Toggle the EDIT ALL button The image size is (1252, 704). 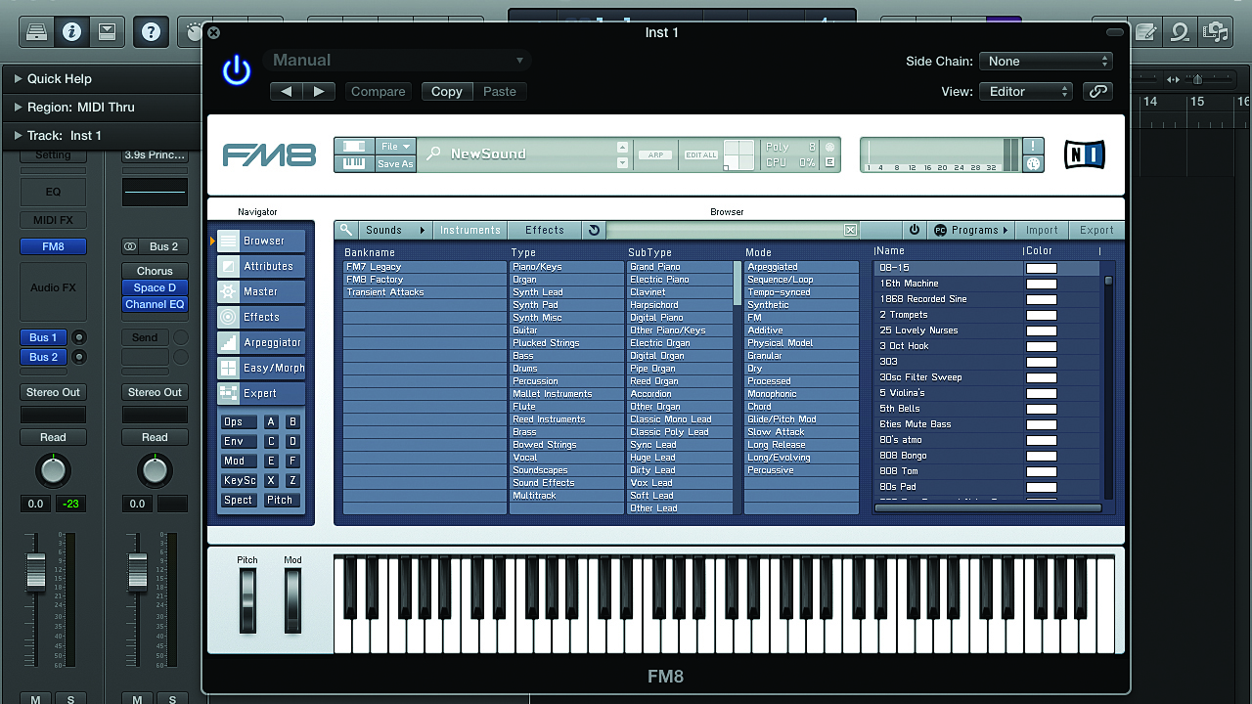[x=701, y=154]
